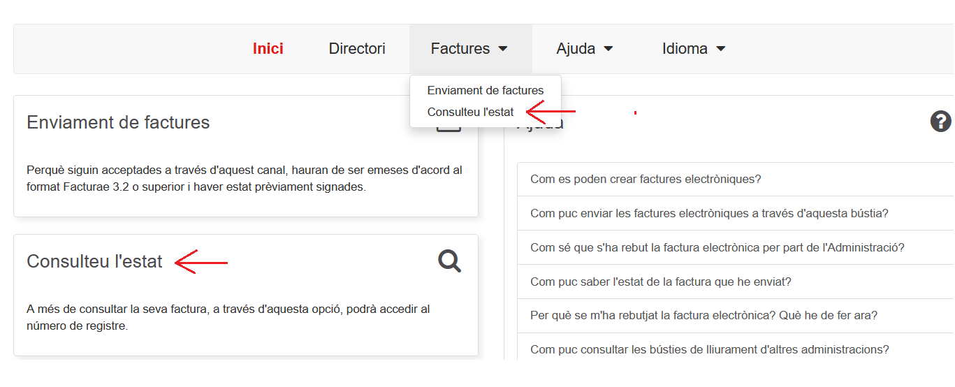This screenshot has height=387, width=955.
Task: Expand the Factures dropdown arrow
Action: tap(503, 49)
